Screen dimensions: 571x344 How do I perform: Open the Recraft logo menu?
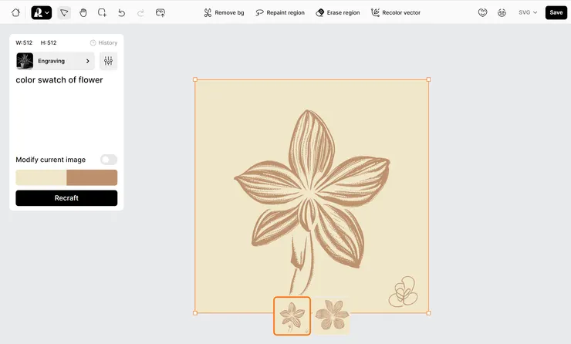41,13
